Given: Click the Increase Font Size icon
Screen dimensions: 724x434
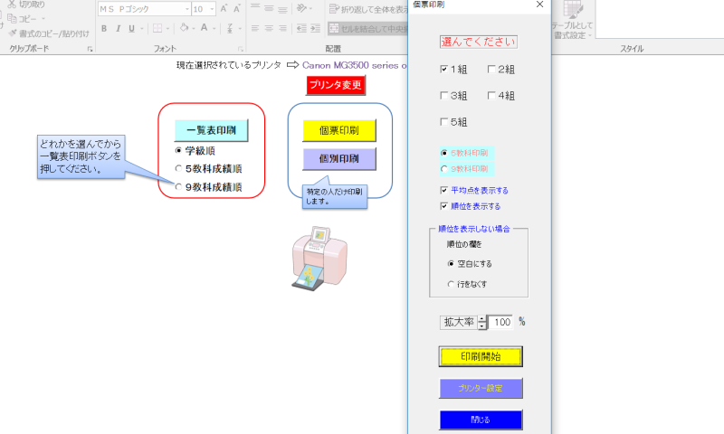Looking at the screenshot, I should [x=224, y=9].
